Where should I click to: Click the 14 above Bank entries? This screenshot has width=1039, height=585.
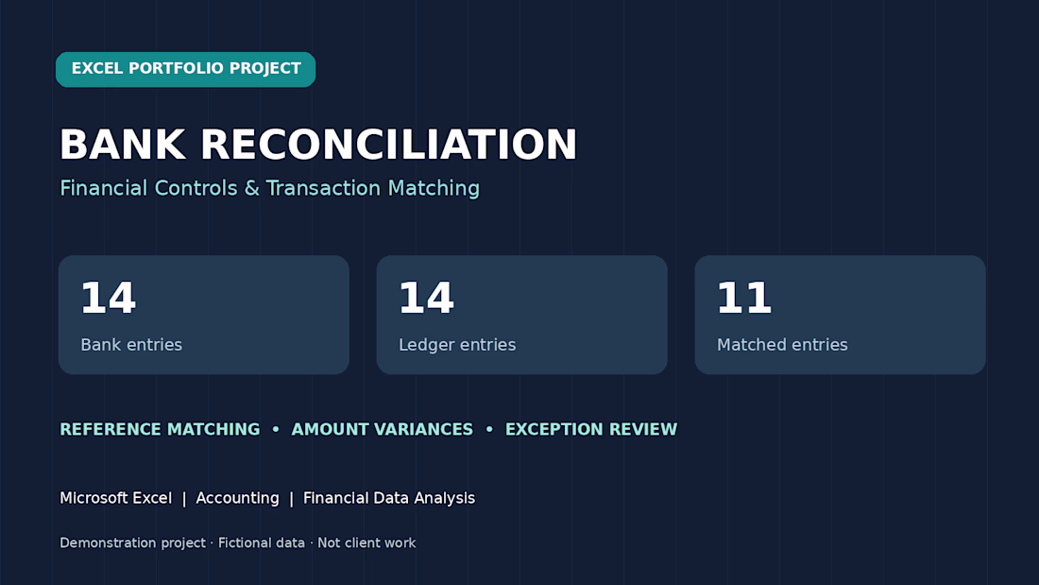[x=109, y=298]
